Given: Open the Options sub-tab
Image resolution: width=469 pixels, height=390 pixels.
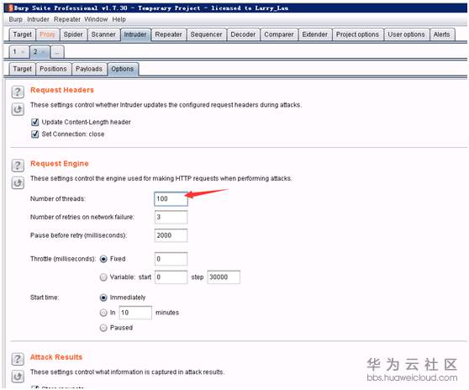Looking at the screenshot, I should [123, 69].
